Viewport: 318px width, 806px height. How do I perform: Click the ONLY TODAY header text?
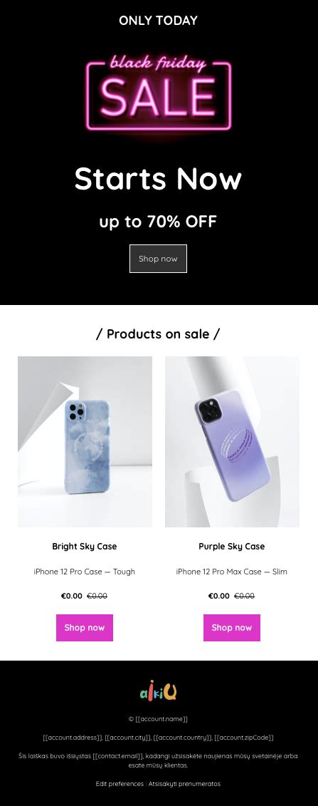pyautogui.click(x=158, y=21)
